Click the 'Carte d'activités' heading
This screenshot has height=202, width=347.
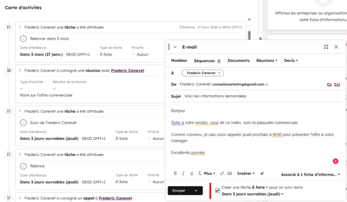23,8
